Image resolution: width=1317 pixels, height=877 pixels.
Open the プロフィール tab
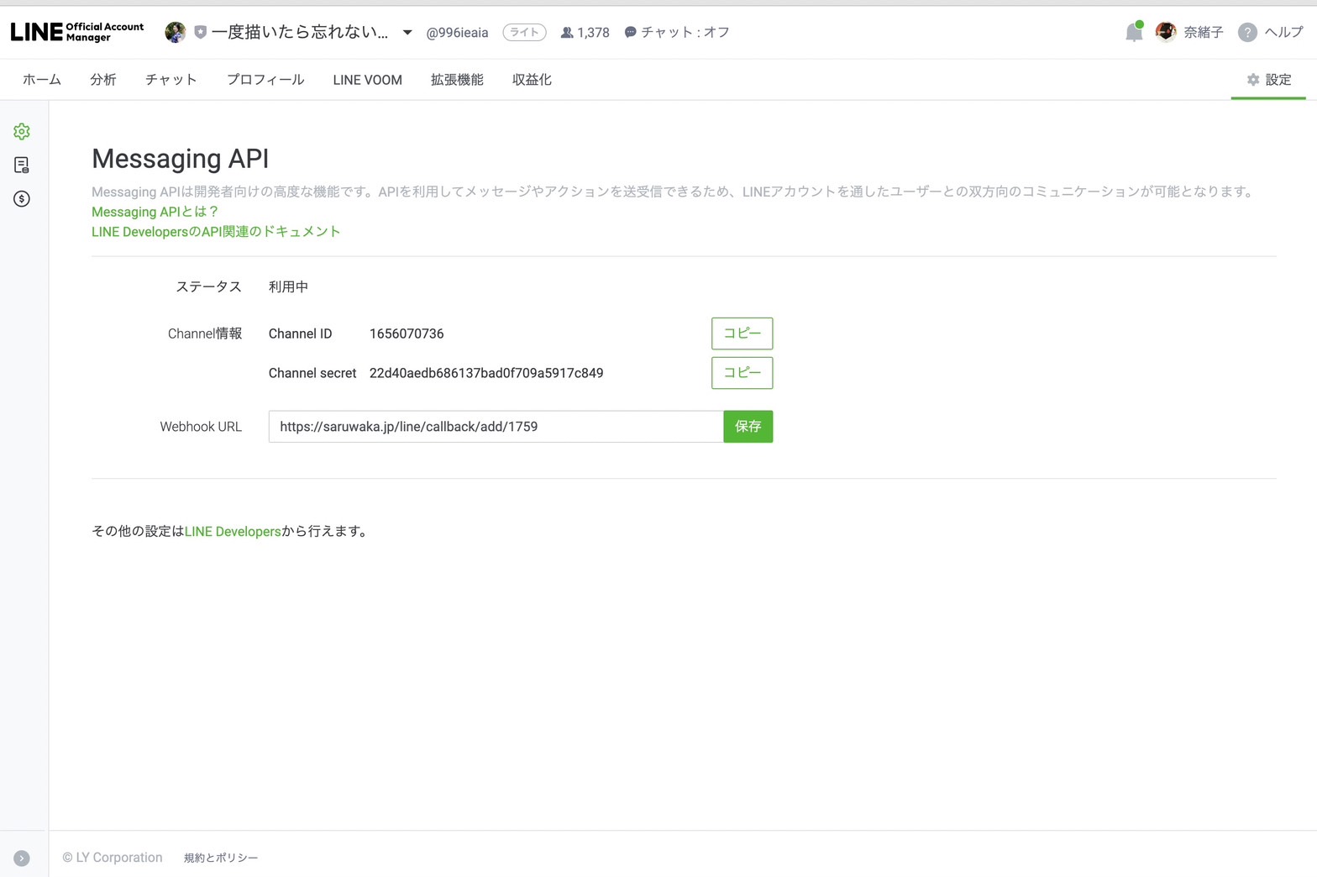265,80
